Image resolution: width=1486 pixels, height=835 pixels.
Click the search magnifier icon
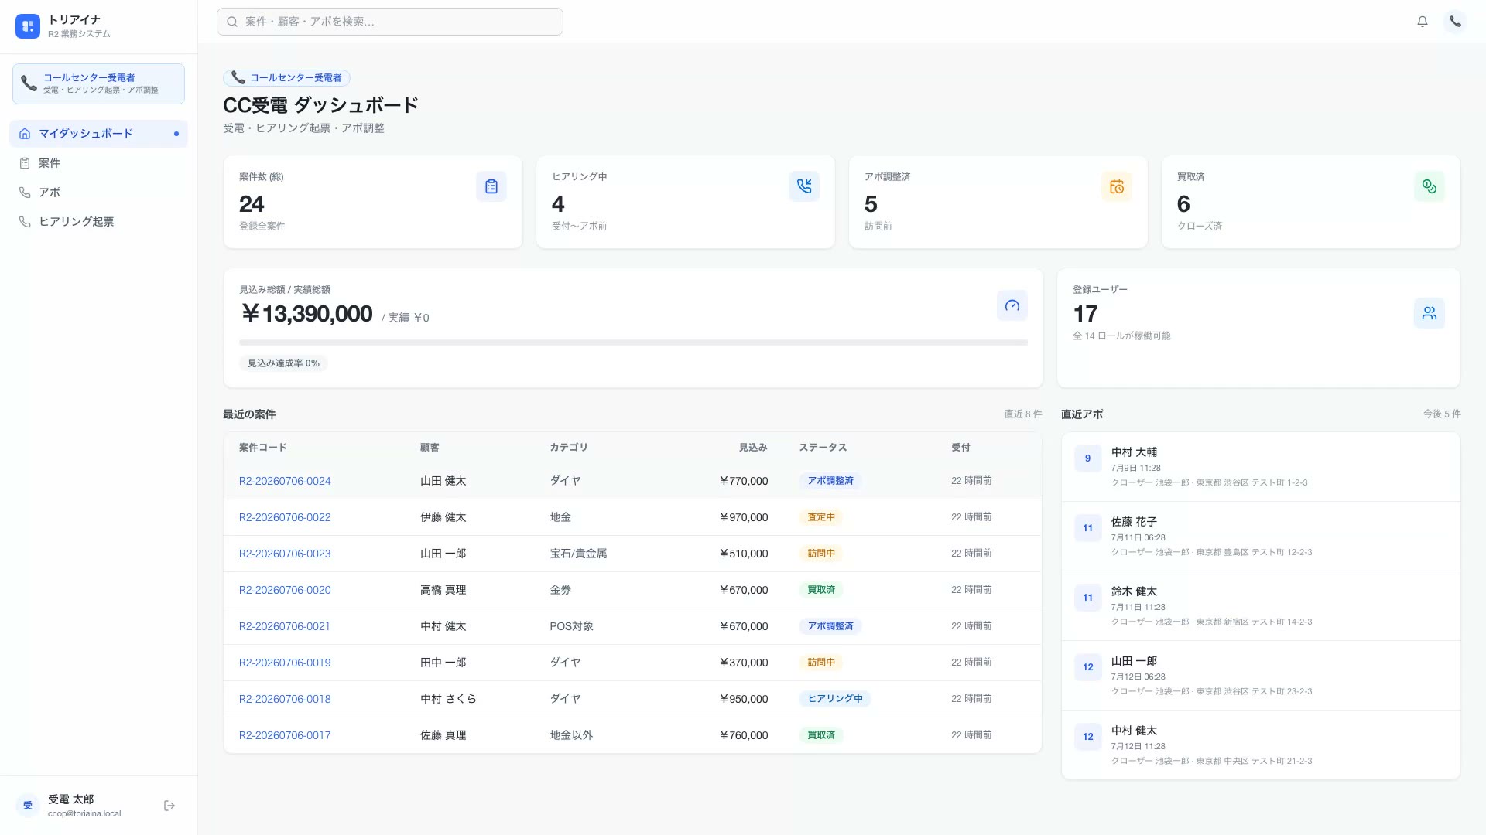click(232, 22)
